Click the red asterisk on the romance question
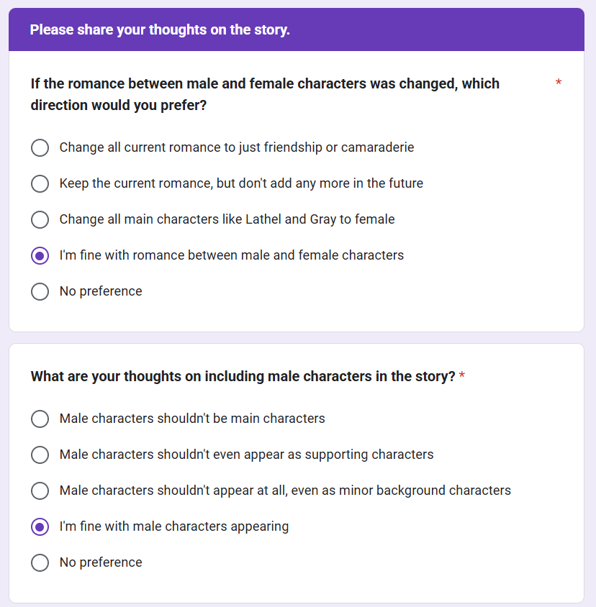Screen dimensions: 596x607 (x=559, y=84)
